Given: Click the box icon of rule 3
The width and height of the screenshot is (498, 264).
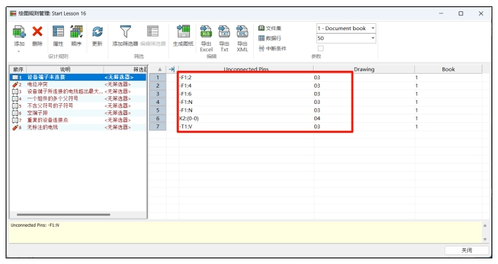Looking at the screenshot, I should tap(15, 91).
